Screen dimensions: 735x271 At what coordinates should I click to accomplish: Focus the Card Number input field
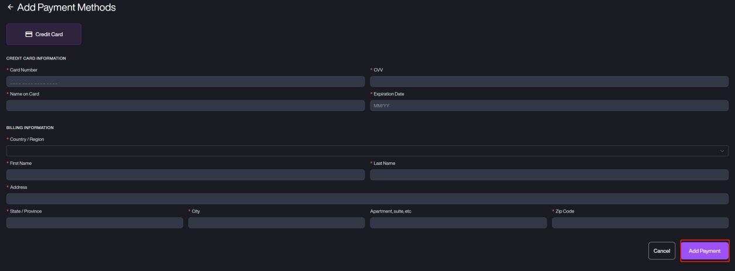[186, 82]
